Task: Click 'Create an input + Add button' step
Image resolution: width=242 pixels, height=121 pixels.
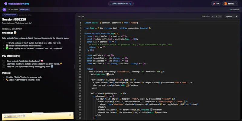Action: pyautogui.click(x=34, y=43)
